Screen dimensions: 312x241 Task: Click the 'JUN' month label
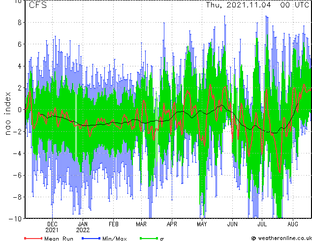coord(232,224)
